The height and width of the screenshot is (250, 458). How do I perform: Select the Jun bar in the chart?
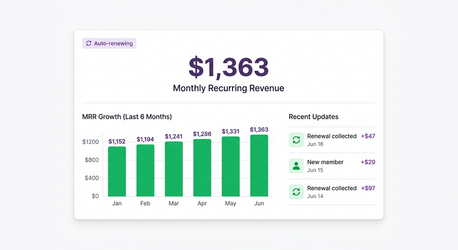click(259, 166)
